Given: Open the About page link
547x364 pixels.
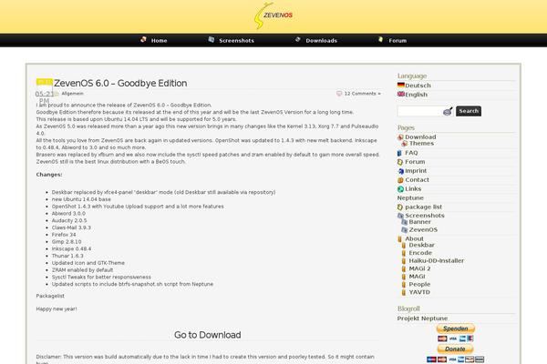Looking at the screenshot, I should coord(415,239).
